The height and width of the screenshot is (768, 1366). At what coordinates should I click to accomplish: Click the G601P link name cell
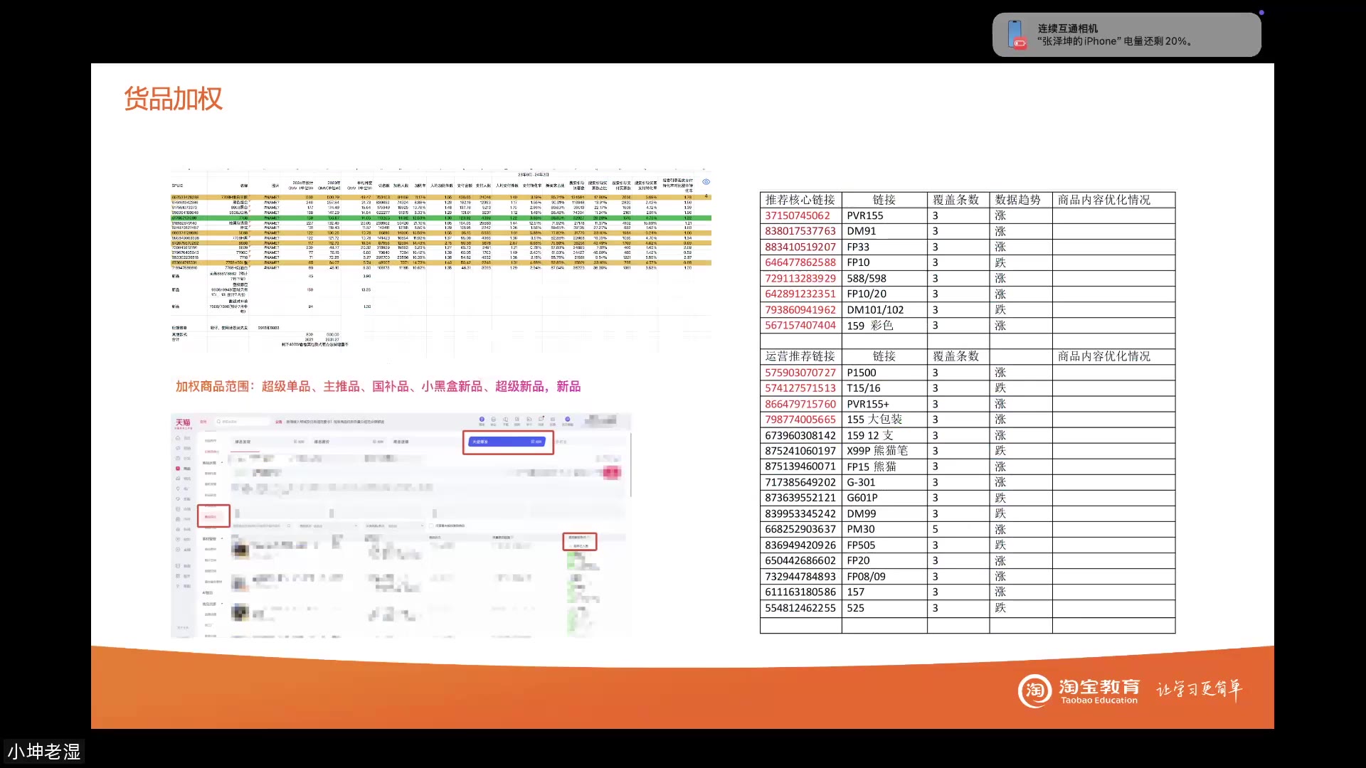pos(884,498)
